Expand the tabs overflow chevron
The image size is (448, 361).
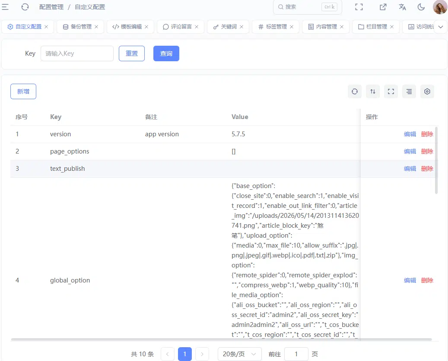click(441, 27)
